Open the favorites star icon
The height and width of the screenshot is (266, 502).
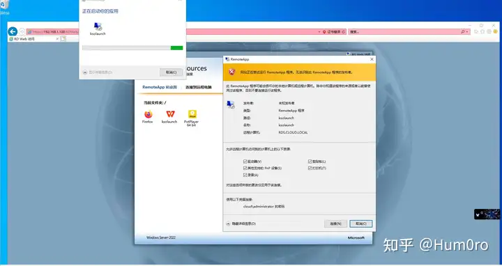(482, 31)
